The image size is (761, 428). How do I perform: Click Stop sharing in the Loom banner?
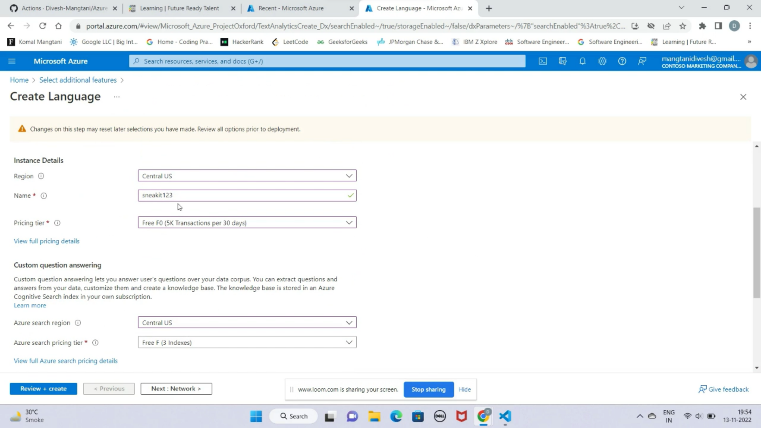[428, 389]
